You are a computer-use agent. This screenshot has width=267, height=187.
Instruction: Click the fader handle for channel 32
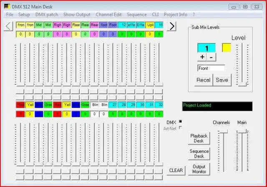[159, 164]
